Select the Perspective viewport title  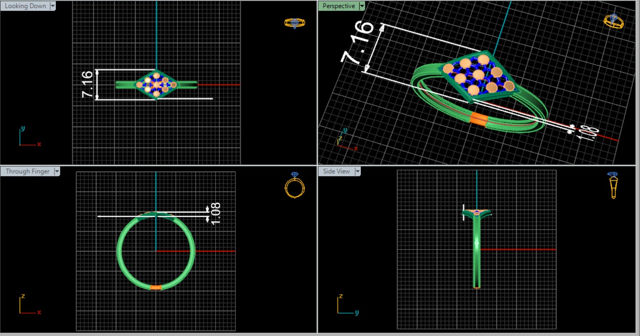338,6
